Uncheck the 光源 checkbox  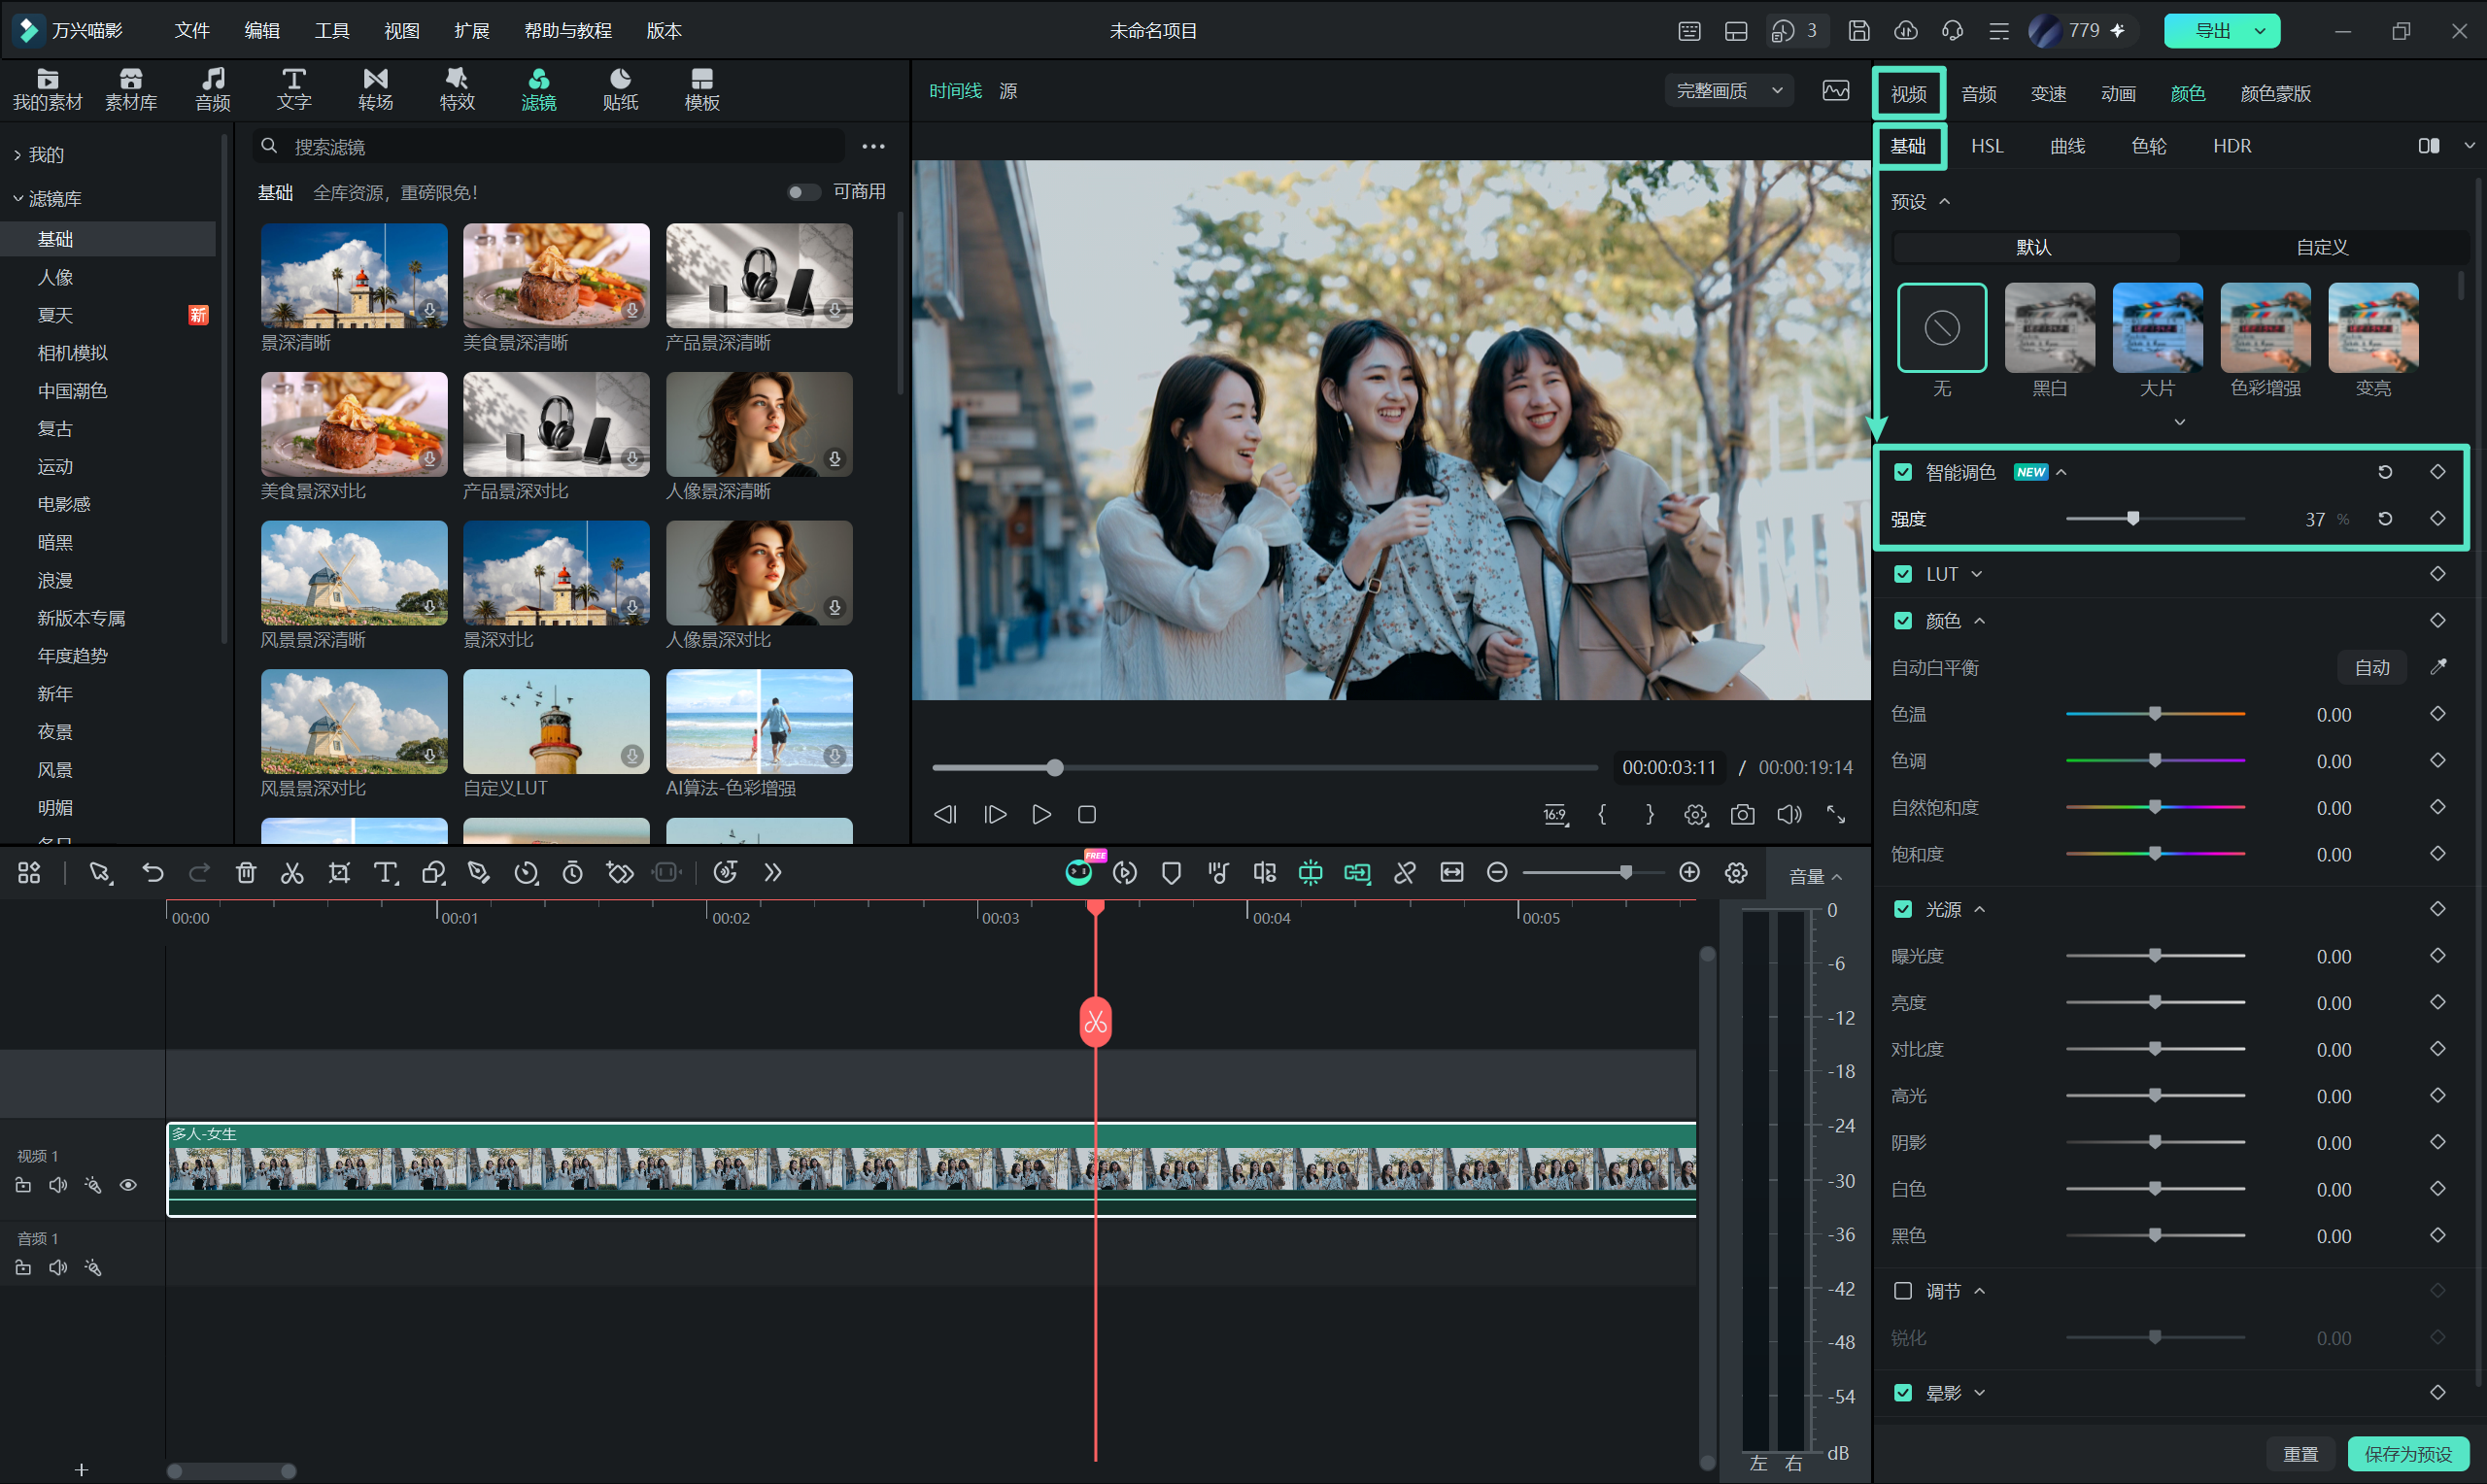pos(1903,909)
